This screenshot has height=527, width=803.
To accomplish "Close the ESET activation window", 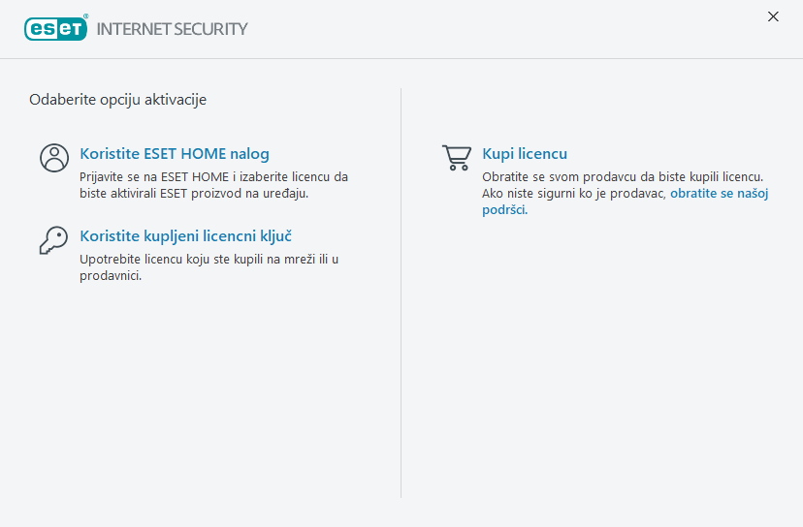I will tap(773, 16).
